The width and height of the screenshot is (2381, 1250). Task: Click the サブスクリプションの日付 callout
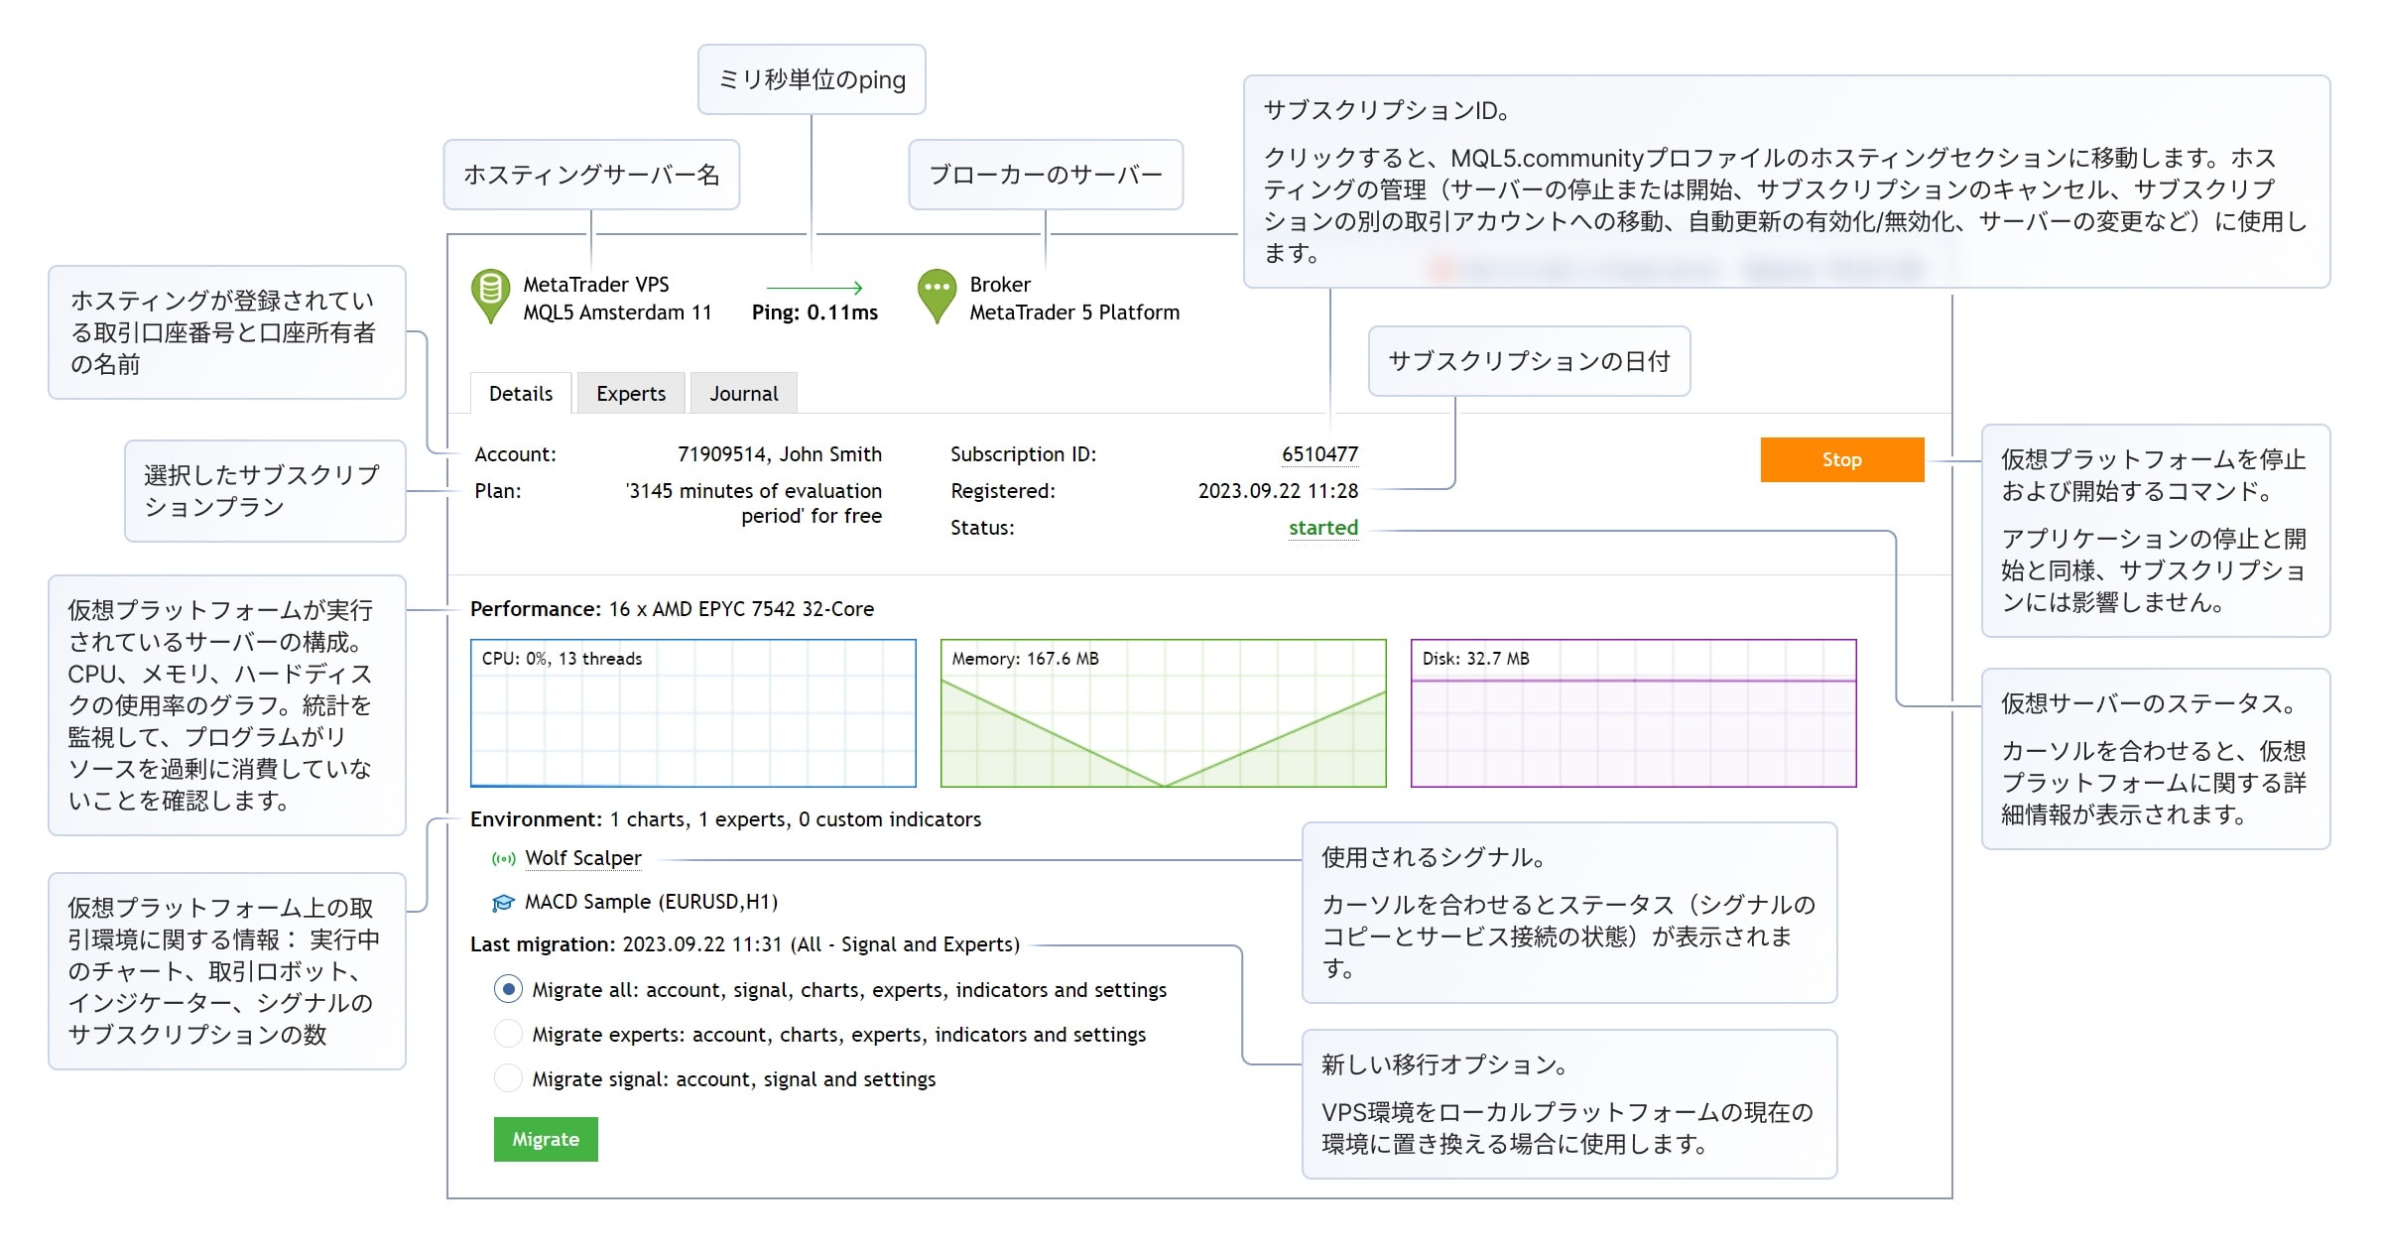1529,361
